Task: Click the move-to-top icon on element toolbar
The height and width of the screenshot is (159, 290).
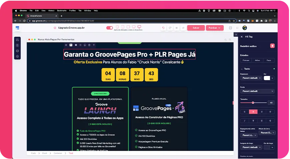Action: click(x=94, y=45)
